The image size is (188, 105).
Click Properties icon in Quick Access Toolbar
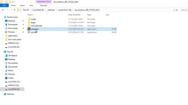coord(6,2)
